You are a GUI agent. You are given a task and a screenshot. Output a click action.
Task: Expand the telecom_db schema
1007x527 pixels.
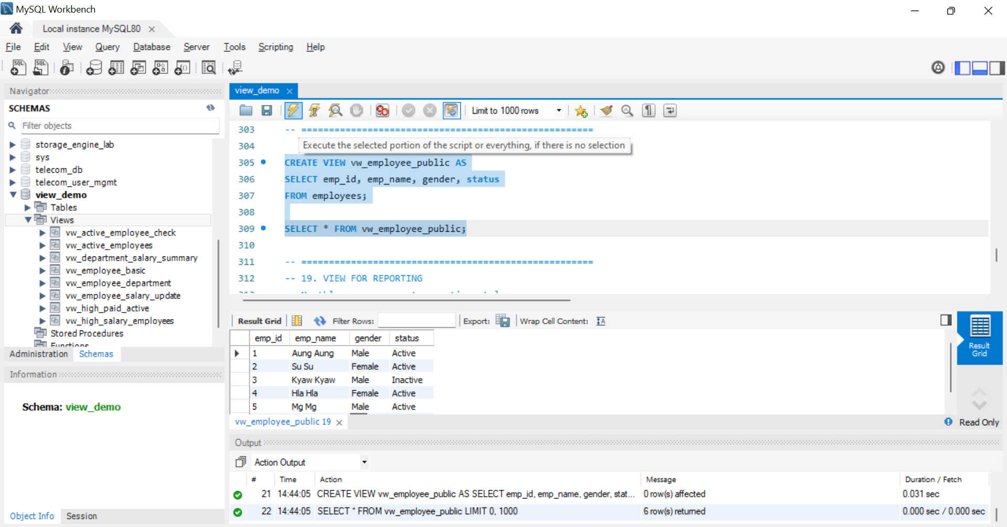point(13,170)
